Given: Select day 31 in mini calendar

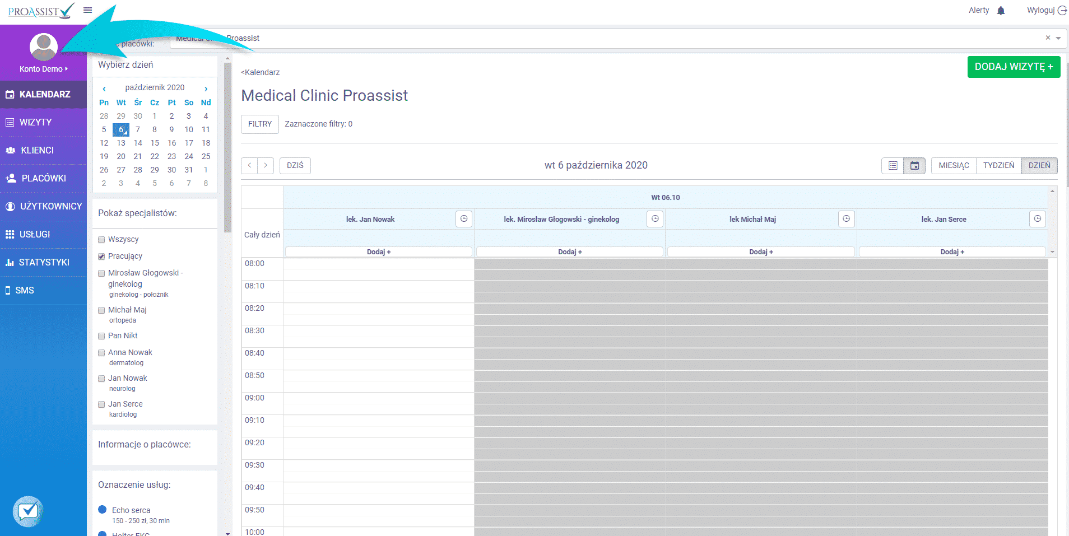Looking at the screenshot, I should (x=189, y=170).
